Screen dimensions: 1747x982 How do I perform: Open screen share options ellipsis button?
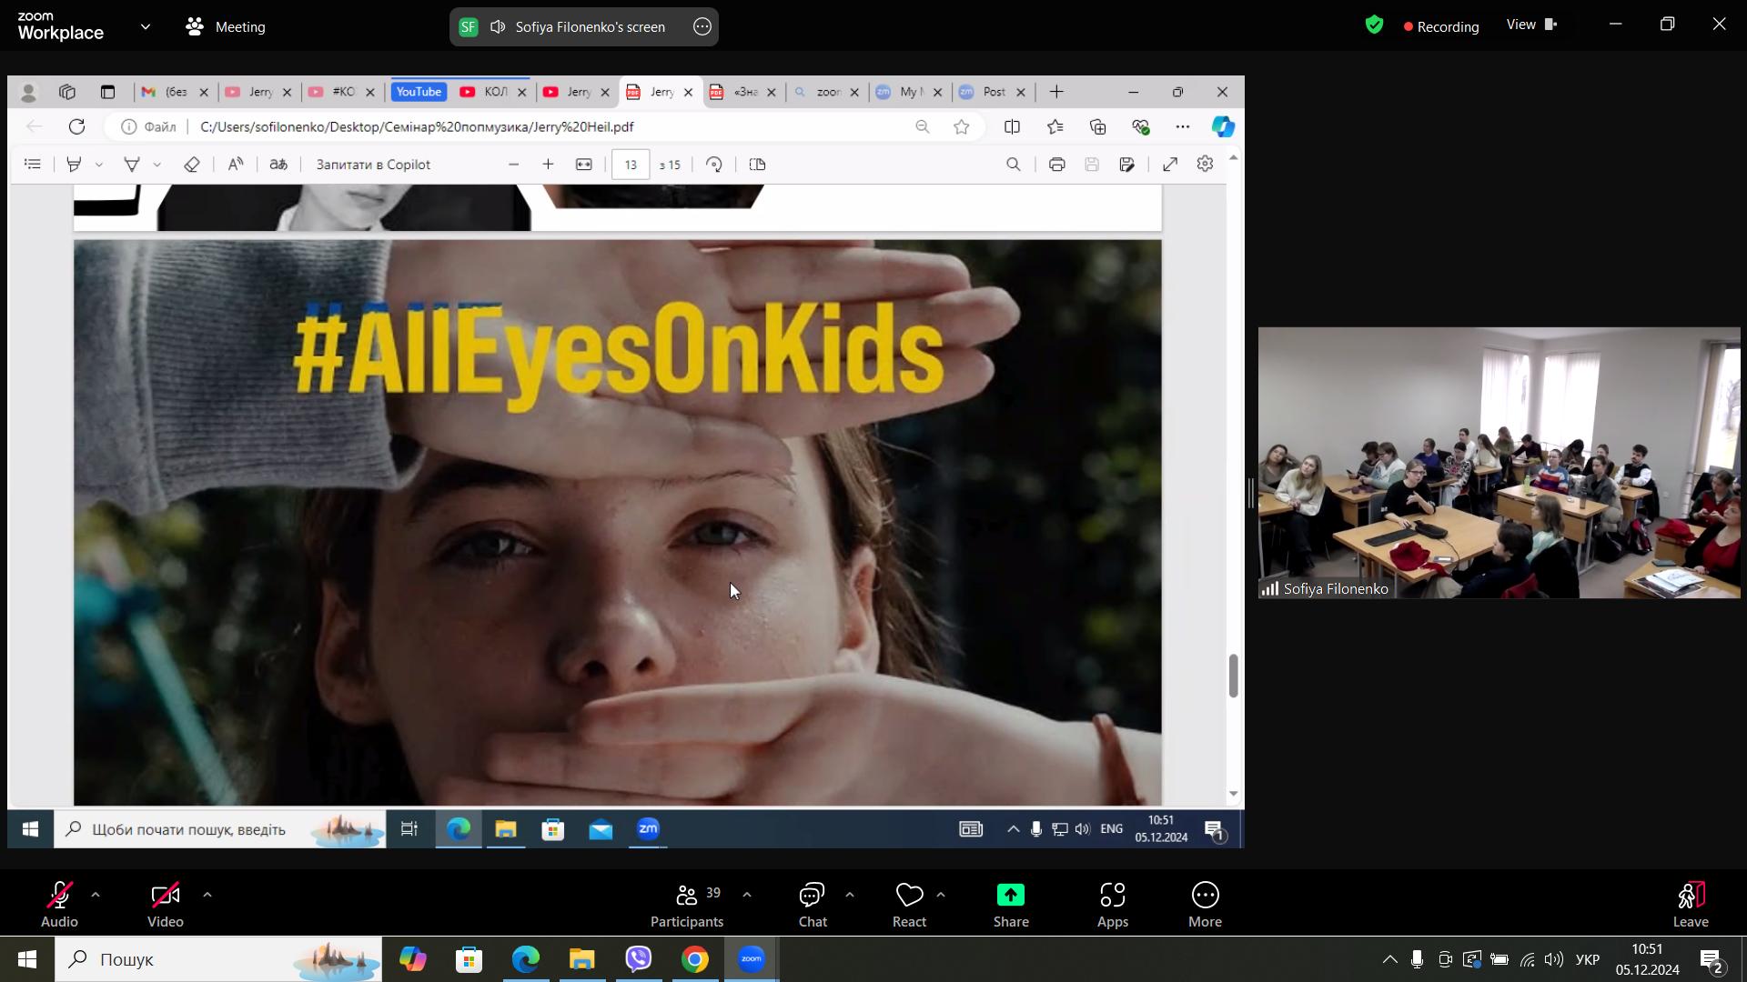[x=702, y=26]
